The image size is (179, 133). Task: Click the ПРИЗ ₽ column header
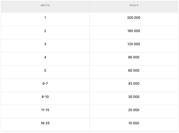coord(134,5)
